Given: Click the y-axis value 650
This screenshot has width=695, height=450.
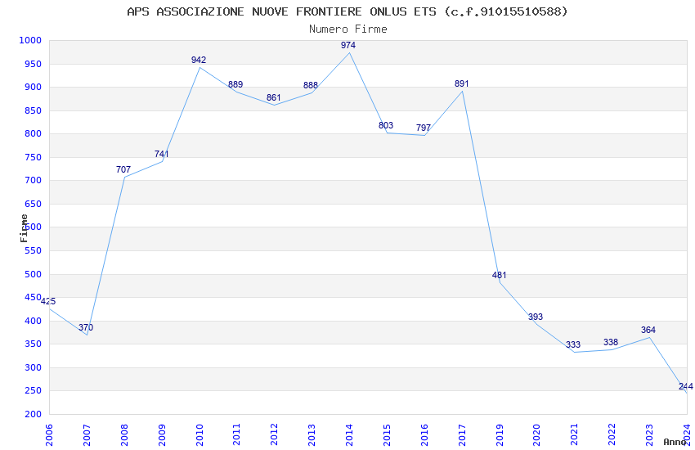Looking at the screenshot, I should click(x=33, y=204).
